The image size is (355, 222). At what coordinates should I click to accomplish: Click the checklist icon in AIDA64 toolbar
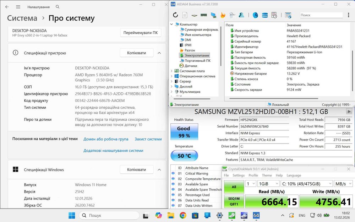pos(232,15)
